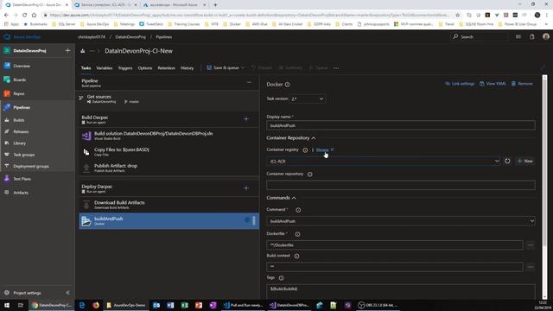Open the Command buildAndPush dropdown
Image resolution: width=553 pixels, height=311 pixels.
[x=401, y=221]
